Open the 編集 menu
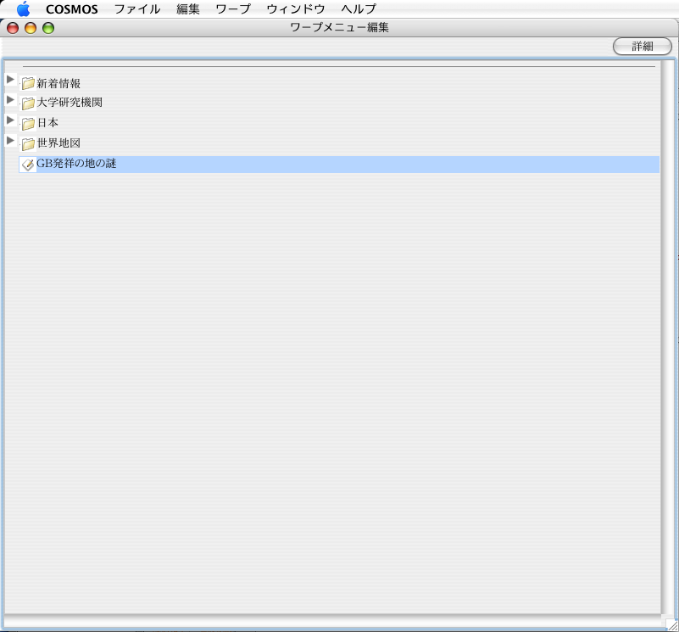679x632 pixels. tap(188, 9)
